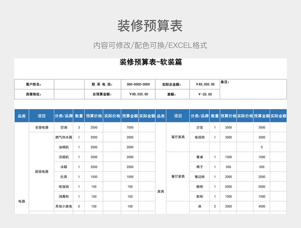Select the 1500 budget price for 灶具
The image size is (301, 228).
[94, 177]
